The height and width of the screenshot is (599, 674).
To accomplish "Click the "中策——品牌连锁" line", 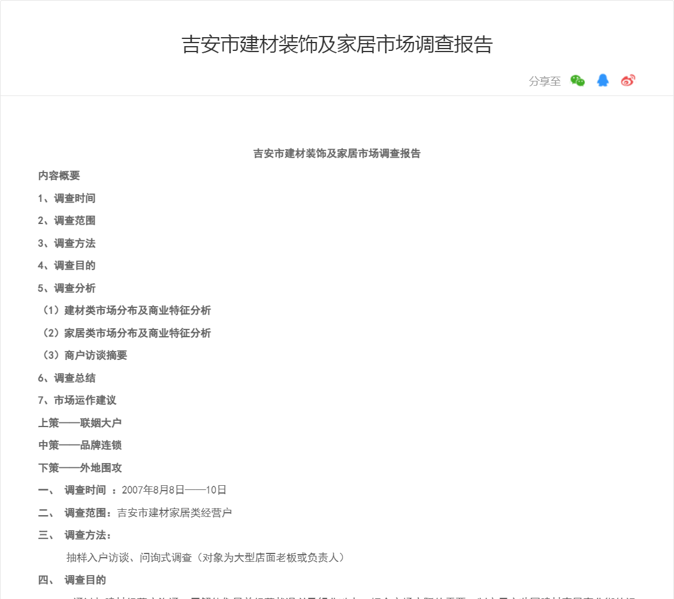I will pos(80,445).
